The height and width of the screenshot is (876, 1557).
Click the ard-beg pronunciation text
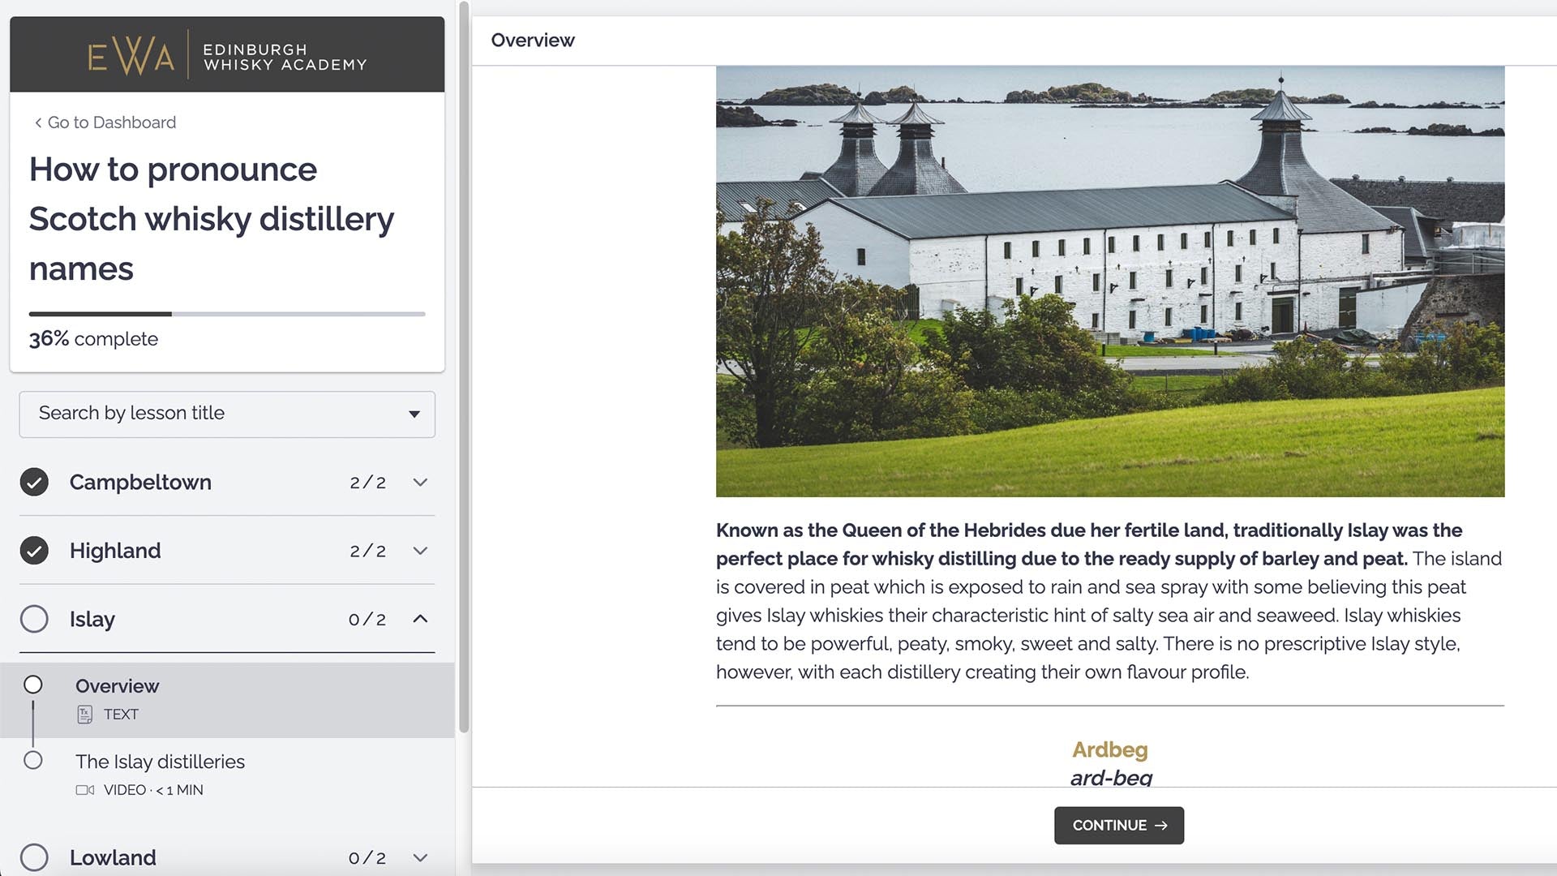click(x=1111, y=777)
